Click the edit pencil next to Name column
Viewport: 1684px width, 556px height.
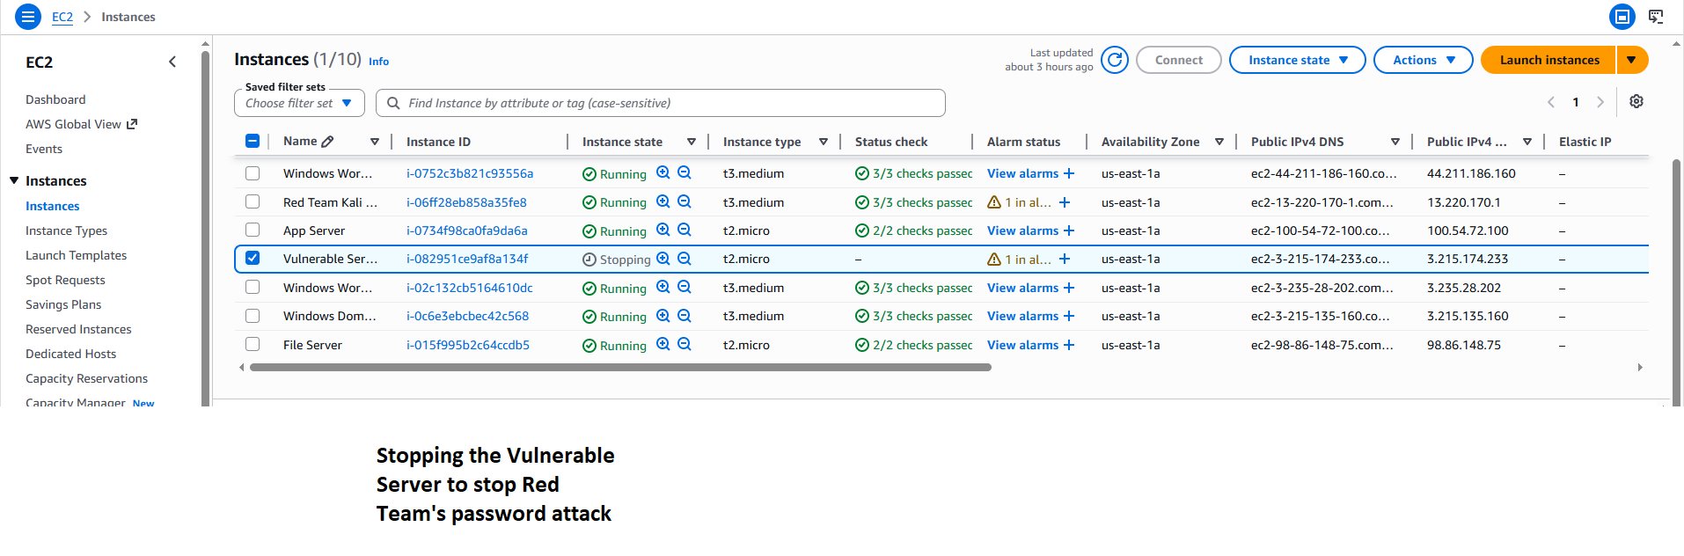click(x=327, y=142)
